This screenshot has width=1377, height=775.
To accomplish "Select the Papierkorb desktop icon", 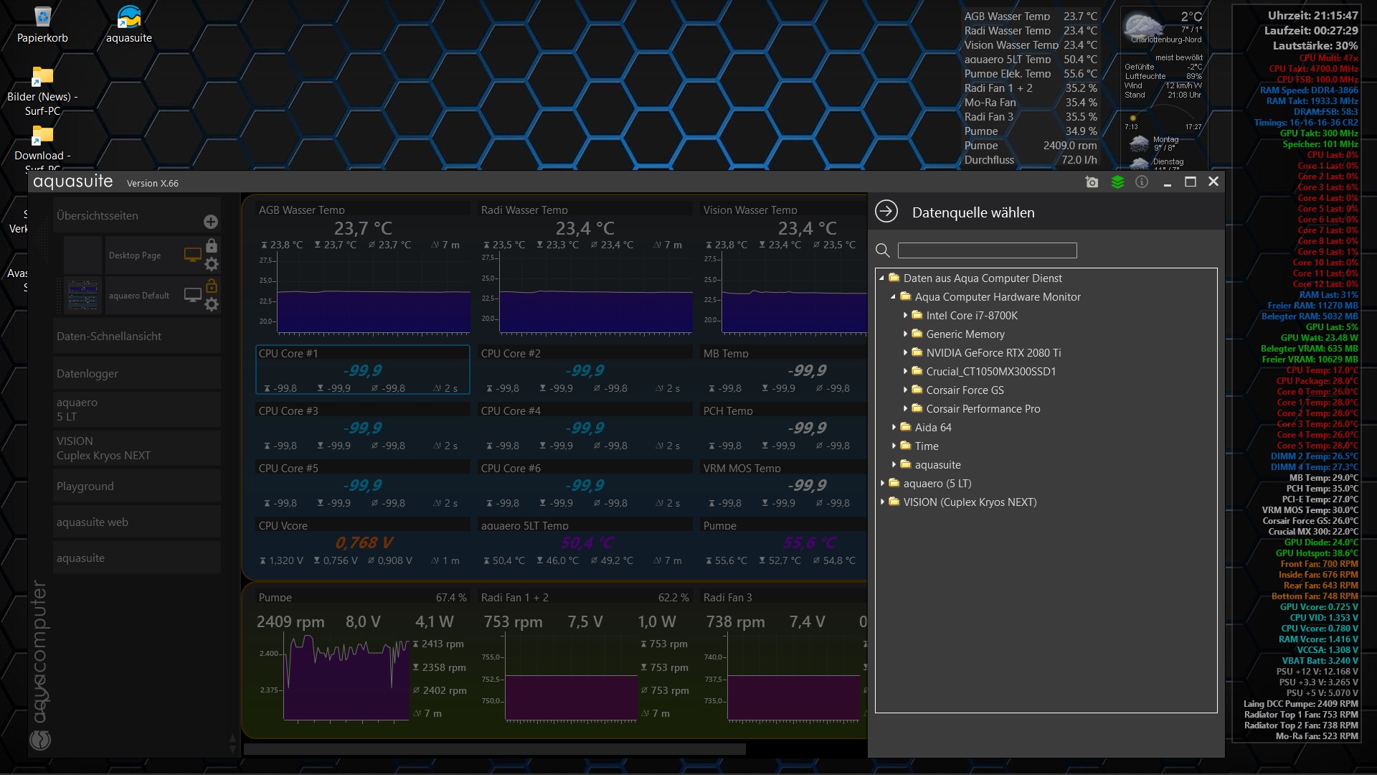I will pos(42,26).
